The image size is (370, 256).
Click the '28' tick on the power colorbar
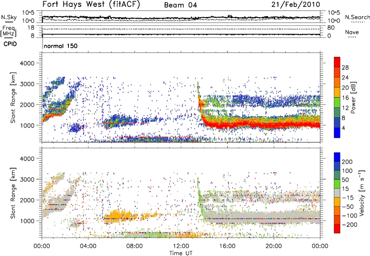[x=345, y=67]
